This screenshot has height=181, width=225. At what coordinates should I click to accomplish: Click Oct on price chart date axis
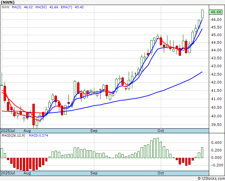pos(160,131)
